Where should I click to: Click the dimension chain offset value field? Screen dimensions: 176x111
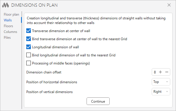click(x=155, y=72)
